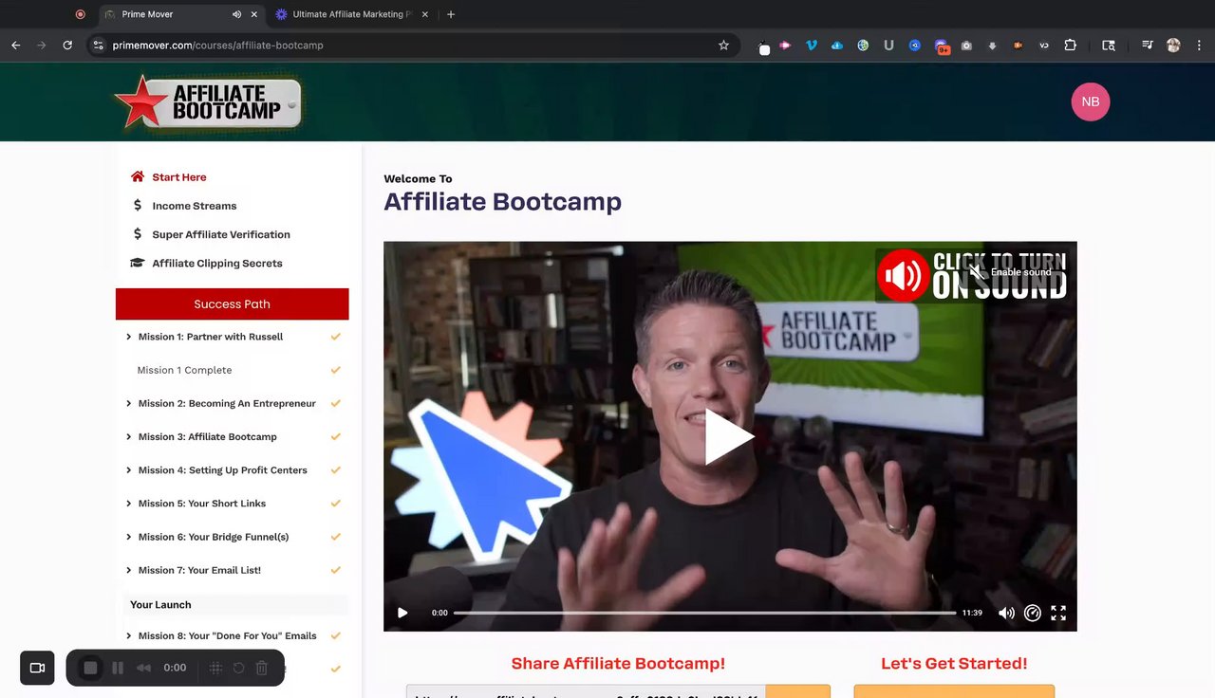Screen dimensions: 1215x698
Task: Enter fullscreen on the video player
Action: (x=1058, y=613)
